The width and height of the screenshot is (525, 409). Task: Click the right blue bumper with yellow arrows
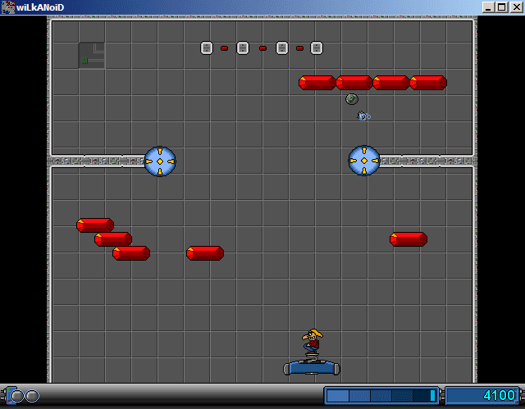[364, 161]
